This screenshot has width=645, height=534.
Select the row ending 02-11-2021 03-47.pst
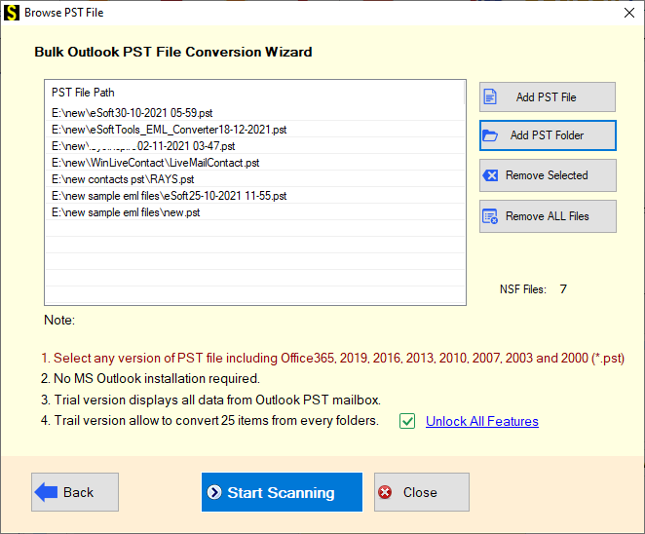click(255, 146)
